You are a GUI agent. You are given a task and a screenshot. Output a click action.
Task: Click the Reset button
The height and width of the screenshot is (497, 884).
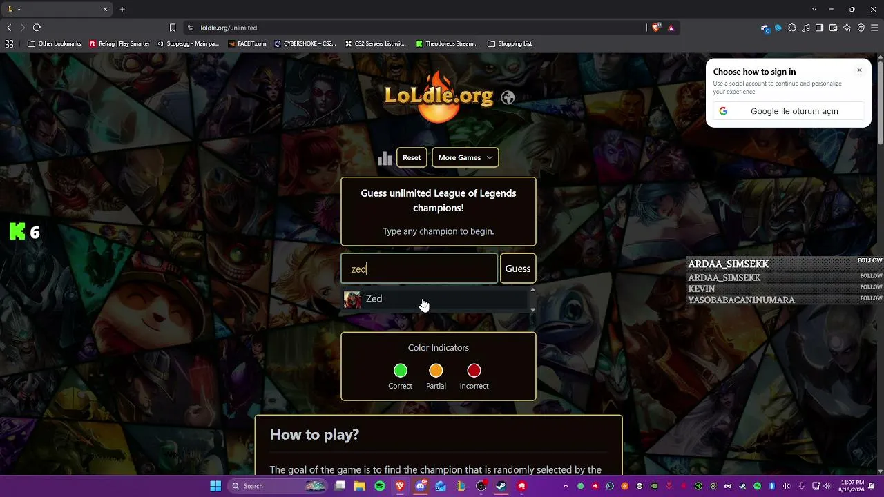(412, 157)
